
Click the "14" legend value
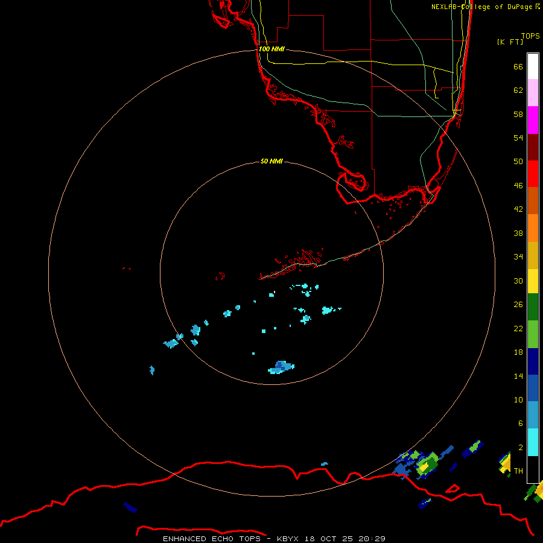518,376
